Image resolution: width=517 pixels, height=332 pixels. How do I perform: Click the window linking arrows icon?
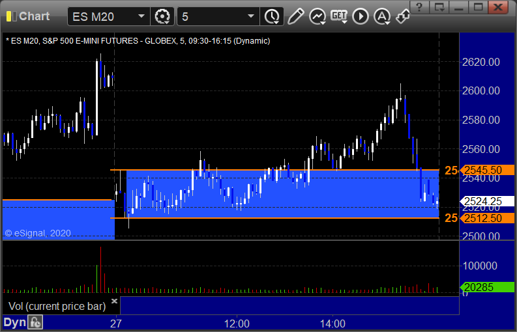point(403,16)
